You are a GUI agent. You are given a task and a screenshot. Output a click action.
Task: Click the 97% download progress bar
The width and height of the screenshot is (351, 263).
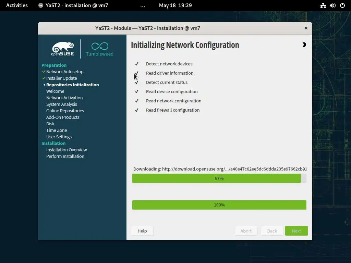pos(219,178)
